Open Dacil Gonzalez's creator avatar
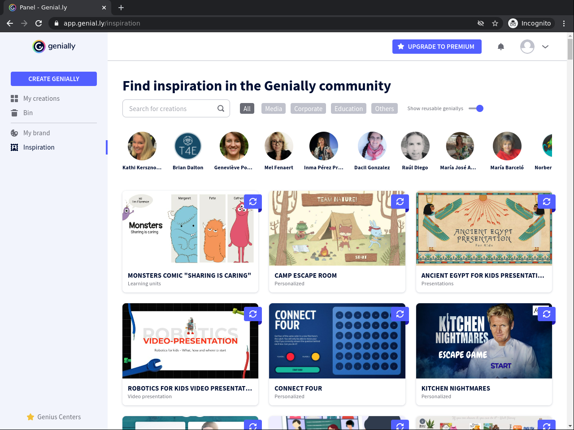The height and width of the screenshot is (430, 574). click(372, 146)
